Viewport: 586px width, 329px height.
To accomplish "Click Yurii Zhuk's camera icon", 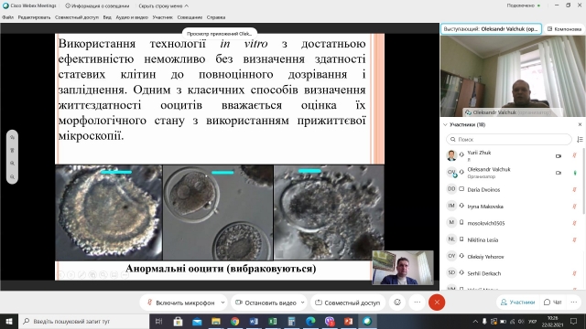I will coord(559,156).
